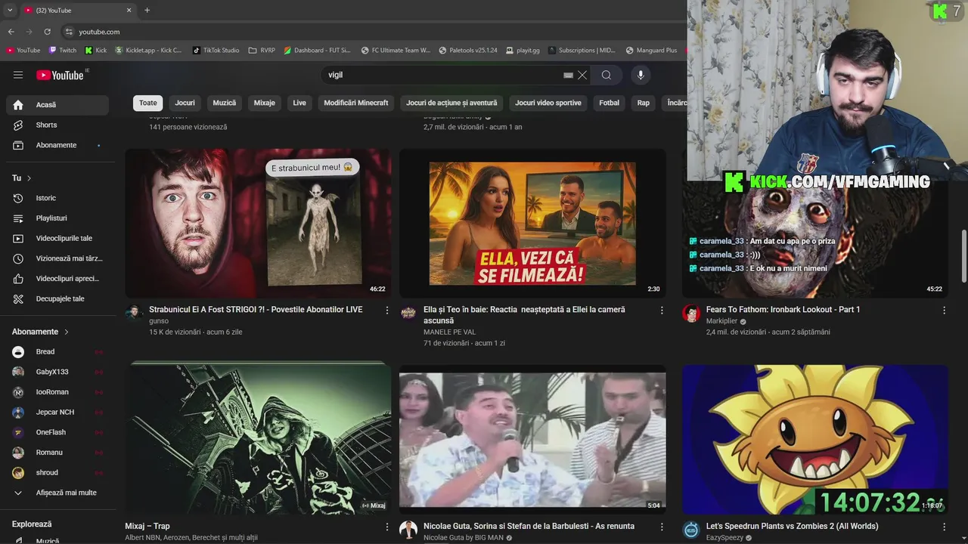The width and height of the screenshot is (968, 544).
Task: Open the tab search dropdown arrow
Action: pyautogui.click(x=10, y=10)
